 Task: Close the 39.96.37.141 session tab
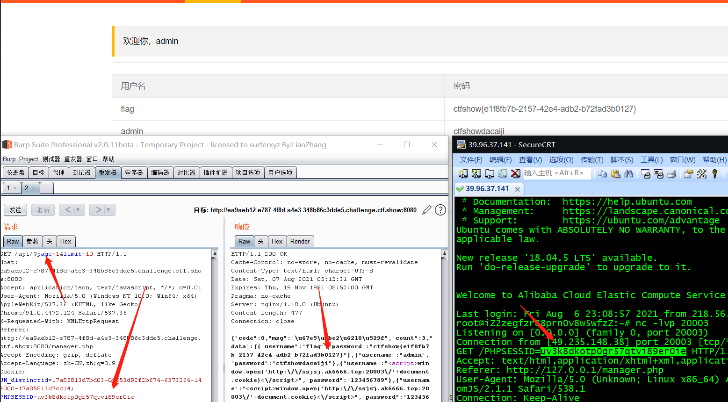(518, 189)
